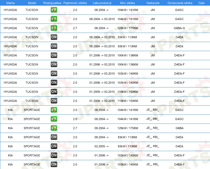The width and height of the screenshot is (210, 169).
Task: Click petrol icon in Tucson 2.0 open-ended 08.2004 row
Action: pyautogui.click(x=54, y=10)
